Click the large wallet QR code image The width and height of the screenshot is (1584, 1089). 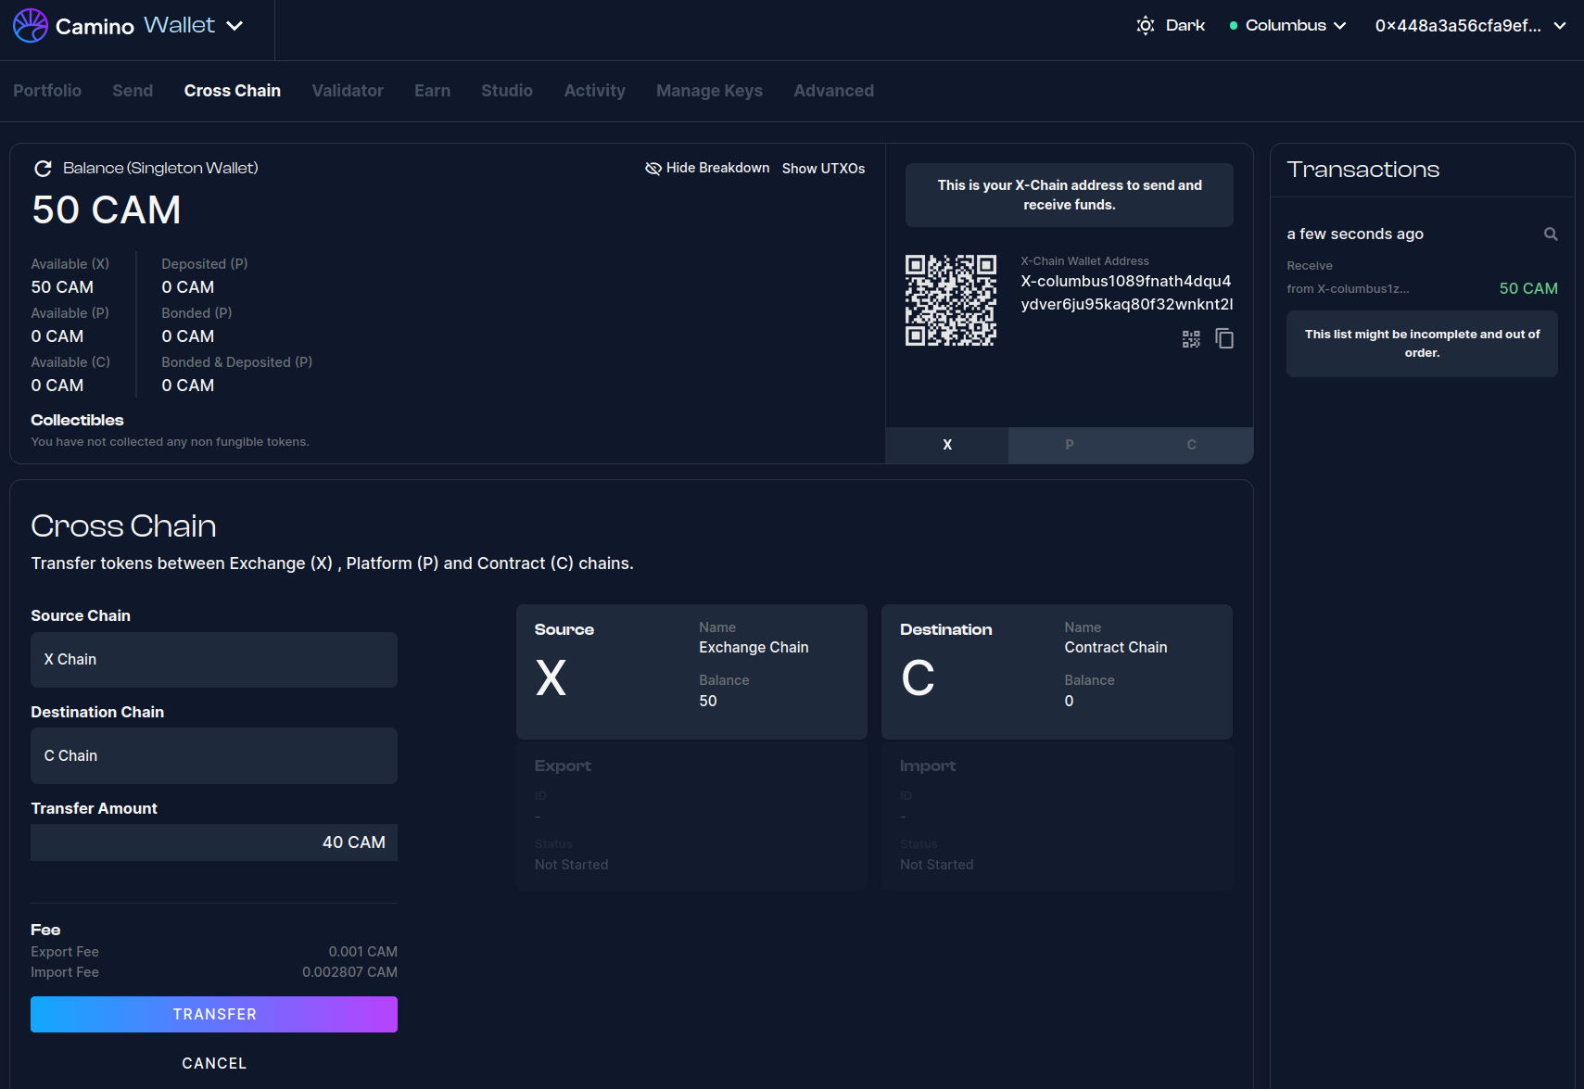click(x=951, y=300)
